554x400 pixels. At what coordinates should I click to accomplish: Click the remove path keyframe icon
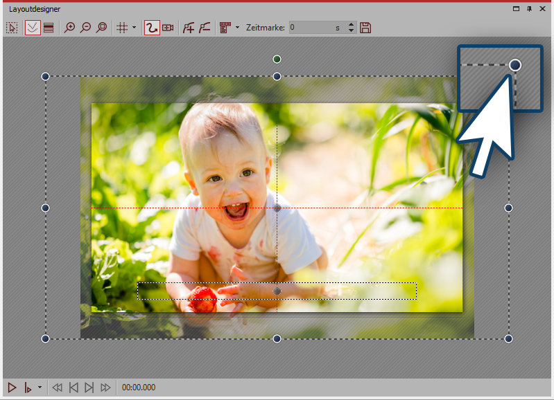(205, 28)
